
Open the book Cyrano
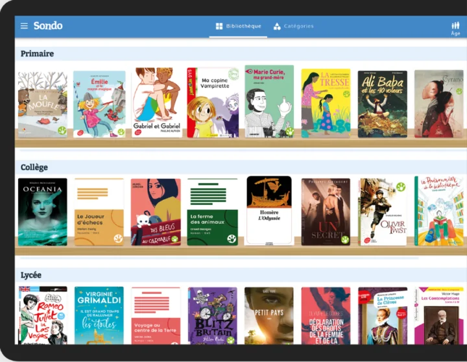(439, 104)
